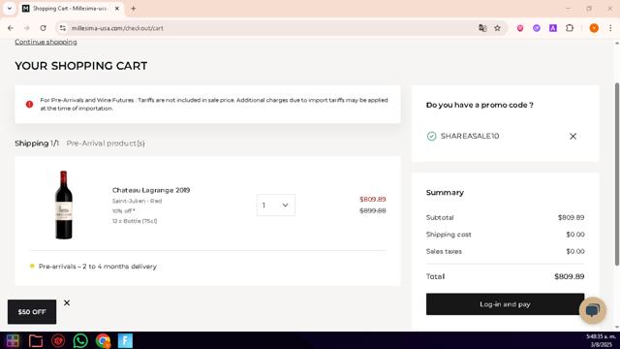This screenshot has height=349, width=620.
Task: Click the taskbar clock and date
Action: [601, 340]
